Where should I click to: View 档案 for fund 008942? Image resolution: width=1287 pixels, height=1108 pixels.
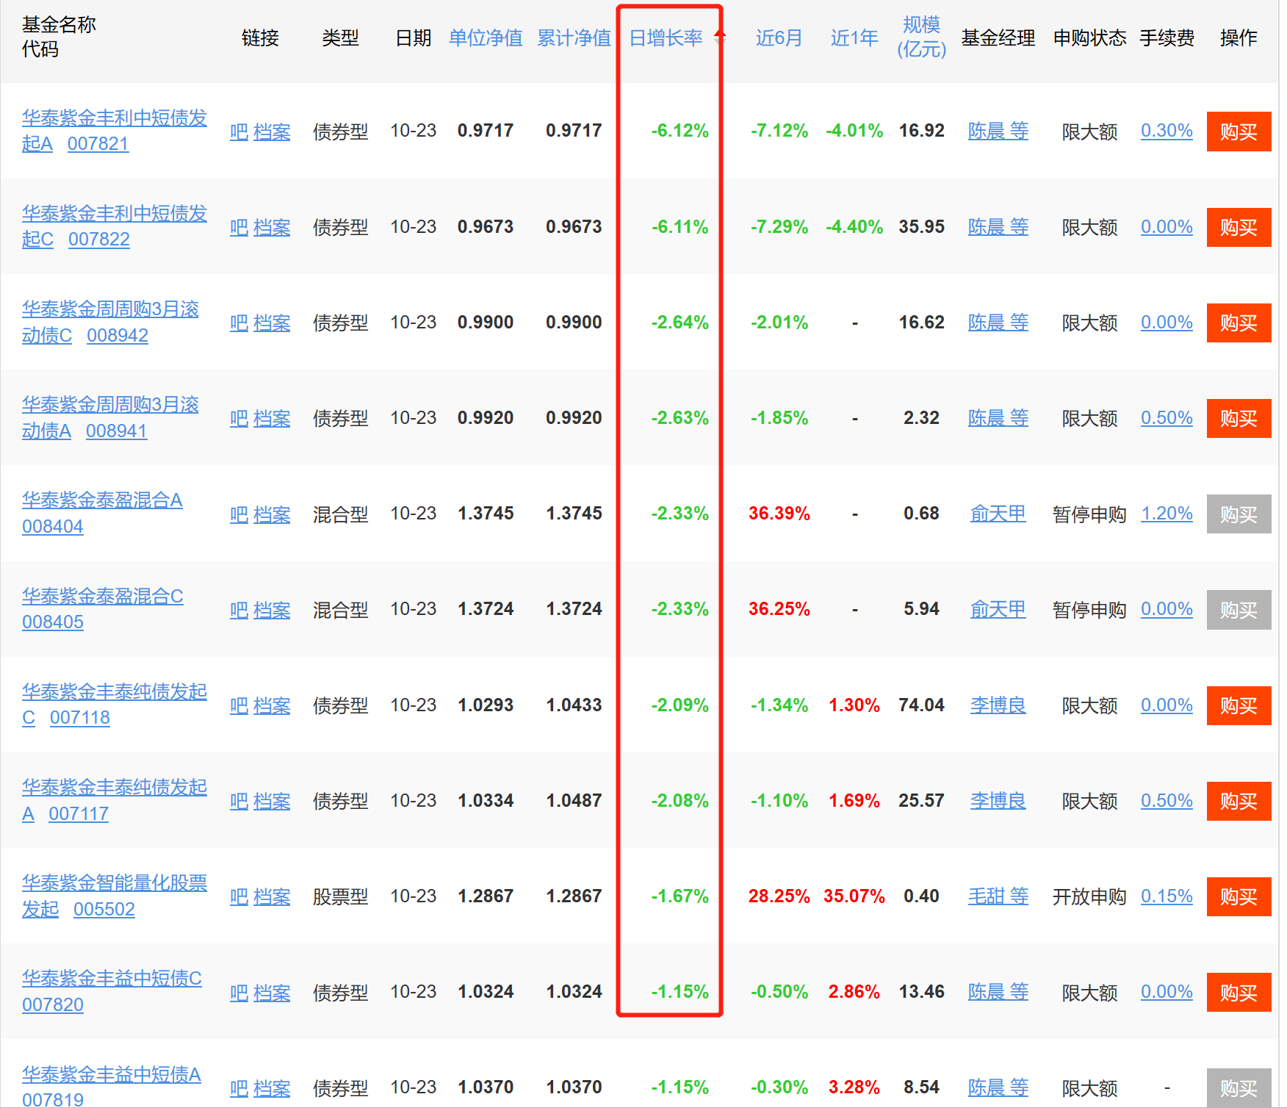[x=272, y=323]
